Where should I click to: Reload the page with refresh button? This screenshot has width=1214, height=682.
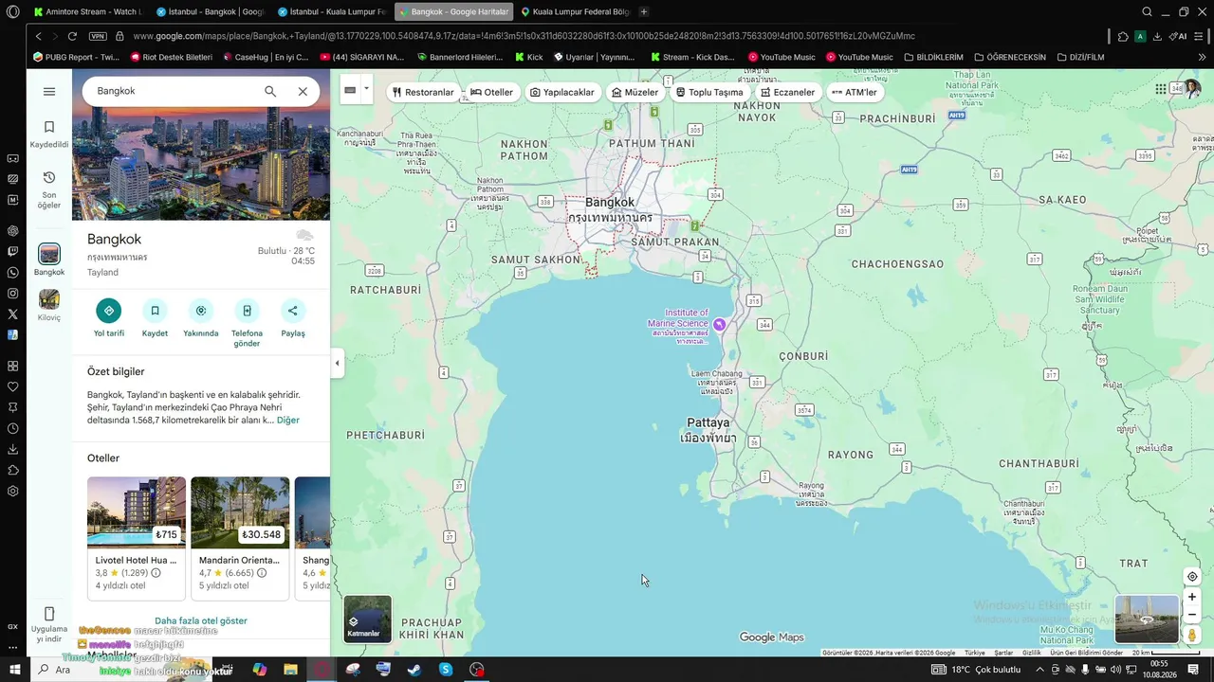point(72,36)
